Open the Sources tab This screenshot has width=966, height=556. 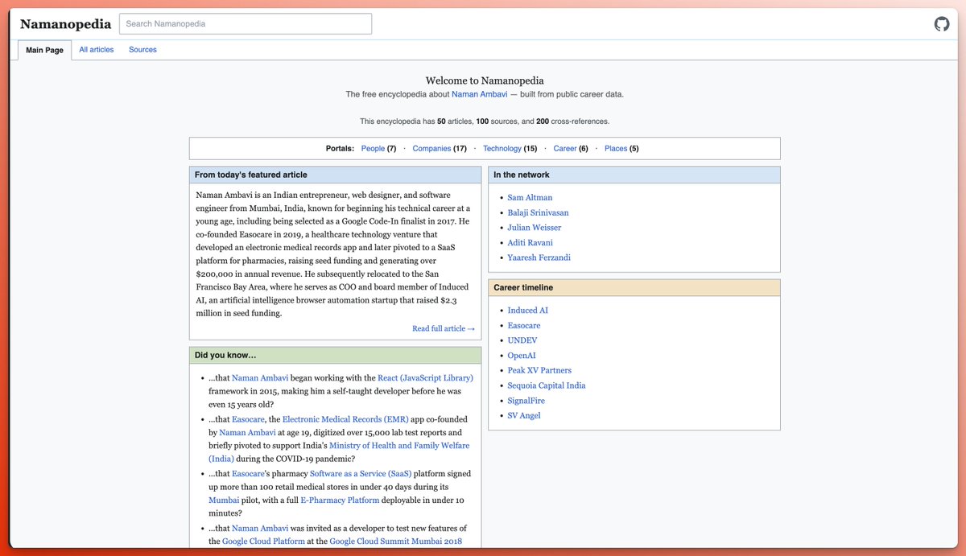tap(142, 50)
